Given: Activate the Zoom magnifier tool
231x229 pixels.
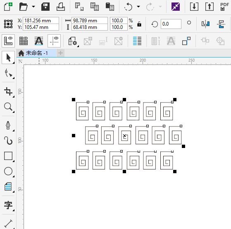Looking at the screenshot, I should pyautogui.click(x=8, y=107).
